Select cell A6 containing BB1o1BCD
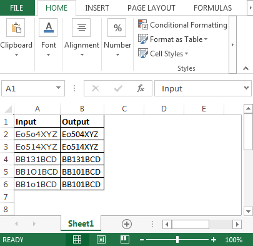This screenshot has height=246, width=253. (x=37, y=184)
